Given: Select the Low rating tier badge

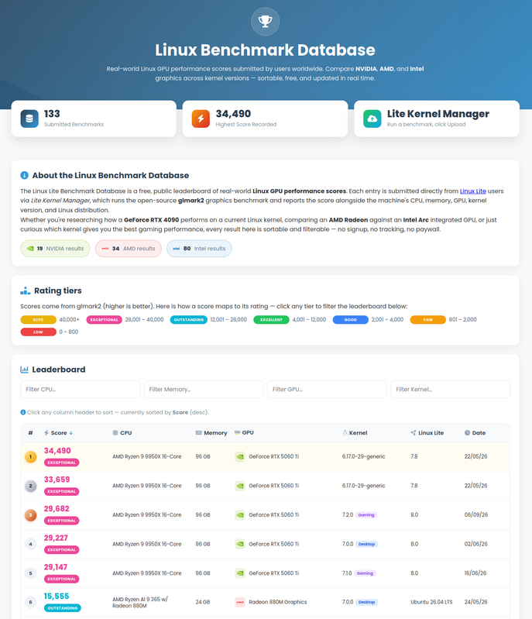Looking at the screenshot, I should tap(38, 332).
